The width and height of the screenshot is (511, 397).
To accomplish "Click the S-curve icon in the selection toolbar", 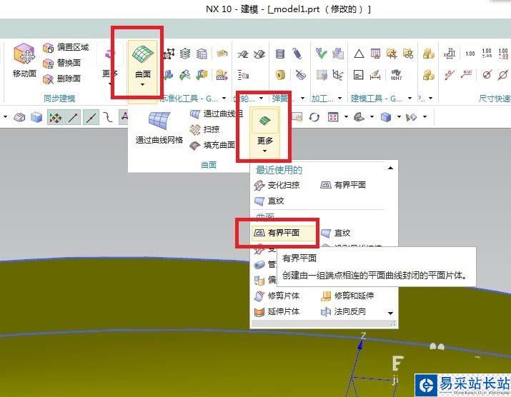I will pos(108,117).
